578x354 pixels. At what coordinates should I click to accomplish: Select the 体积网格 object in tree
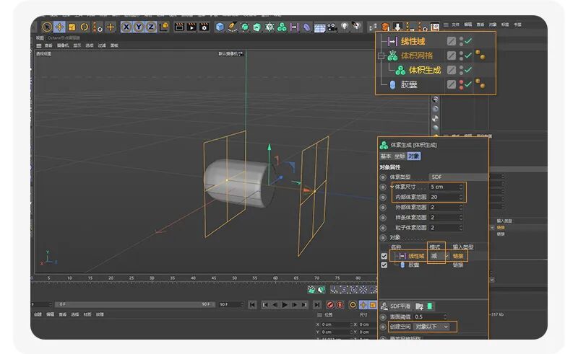417,56
